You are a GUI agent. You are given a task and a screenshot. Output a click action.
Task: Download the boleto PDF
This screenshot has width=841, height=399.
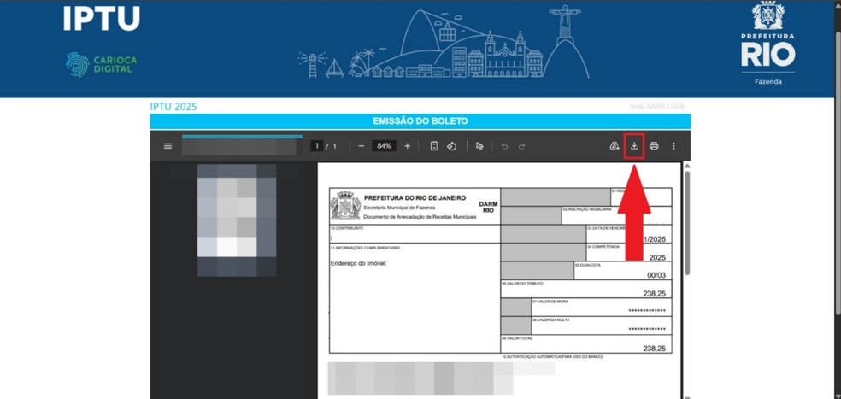click(x=634, y=146)
